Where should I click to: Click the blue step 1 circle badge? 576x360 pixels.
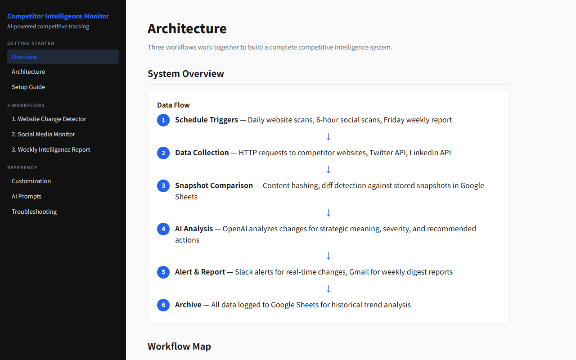(163, 120)
